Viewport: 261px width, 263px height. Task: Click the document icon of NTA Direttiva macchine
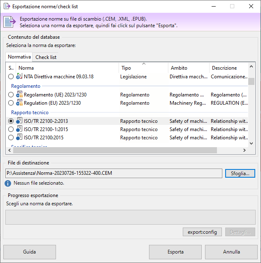(19, 77)
